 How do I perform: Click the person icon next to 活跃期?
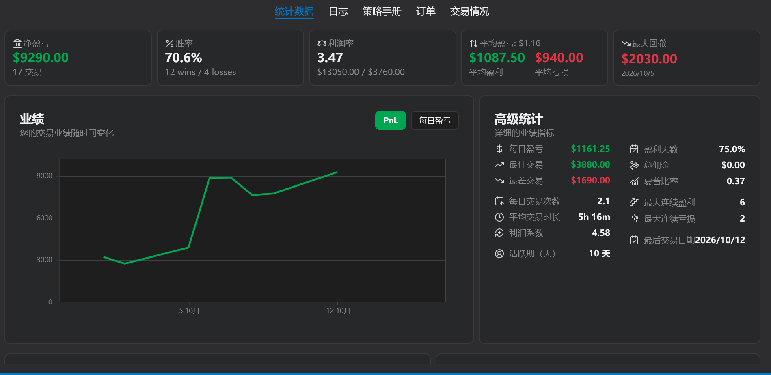499,254
